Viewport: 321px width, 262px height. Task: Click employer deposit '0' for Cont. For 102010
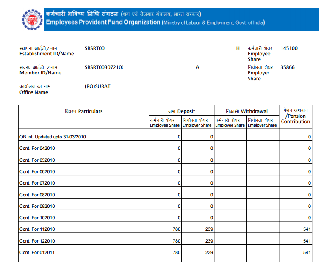pyautogui.click(x=212, y=218)
